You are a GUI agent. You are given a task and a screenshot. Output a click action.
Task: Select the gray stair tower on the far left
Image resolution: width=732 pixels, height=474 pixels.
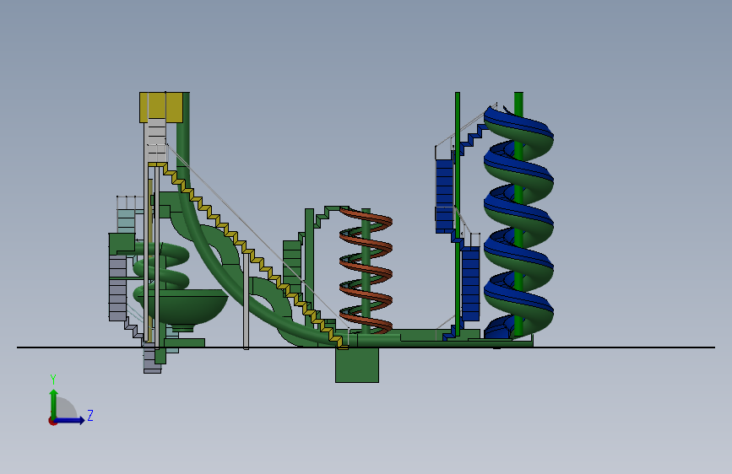[x=117, y=289]
